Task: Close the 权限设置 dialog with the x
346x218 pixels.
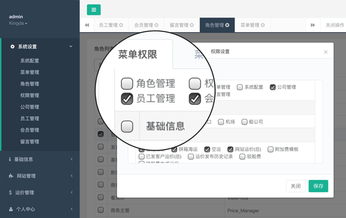Action: click(x=326, y=51)
